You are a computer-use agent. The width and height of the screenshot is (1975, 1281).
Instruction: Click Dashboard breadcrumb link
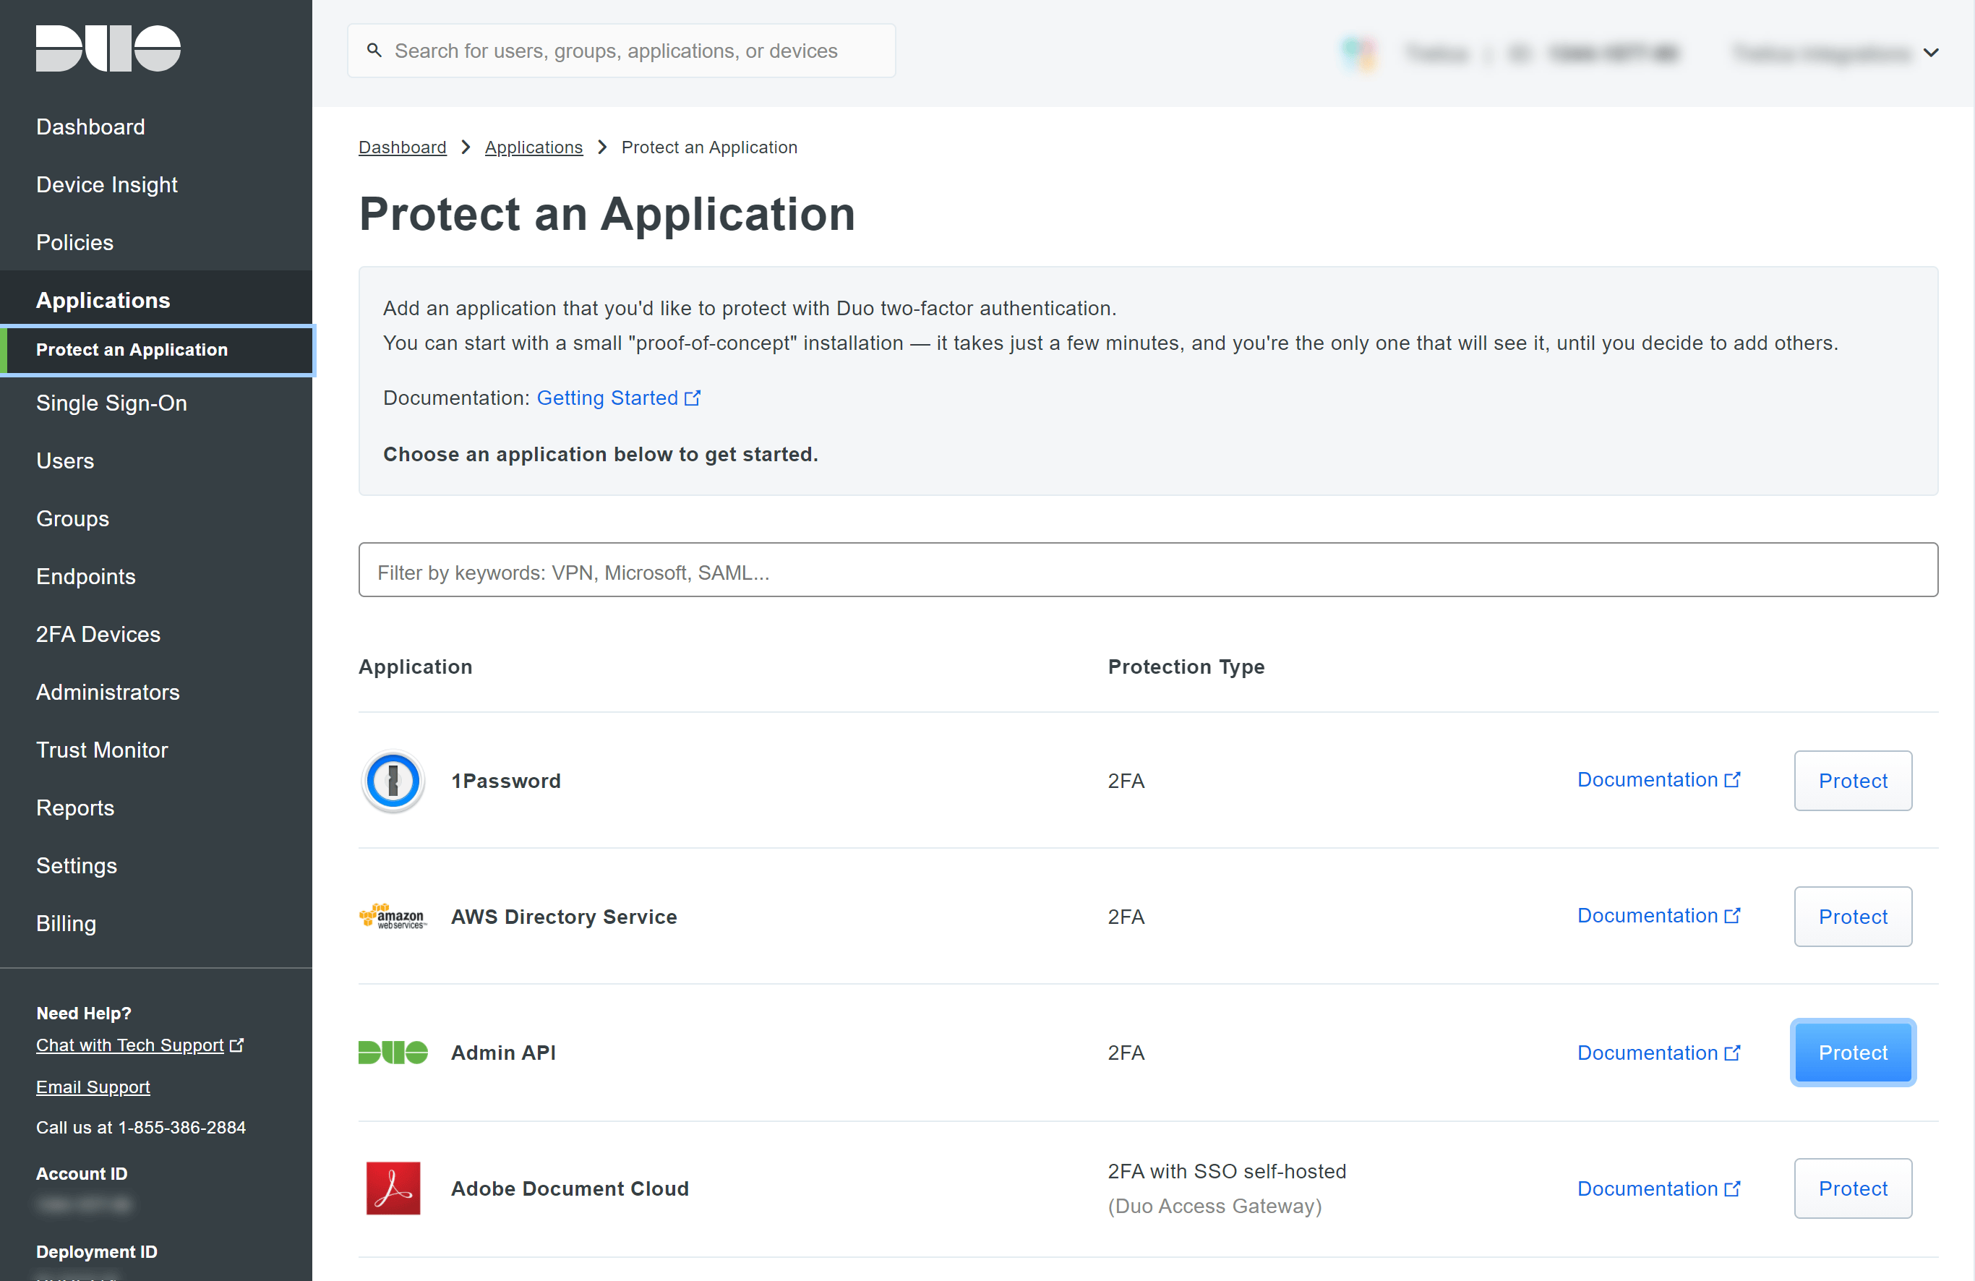pos(402,147)
